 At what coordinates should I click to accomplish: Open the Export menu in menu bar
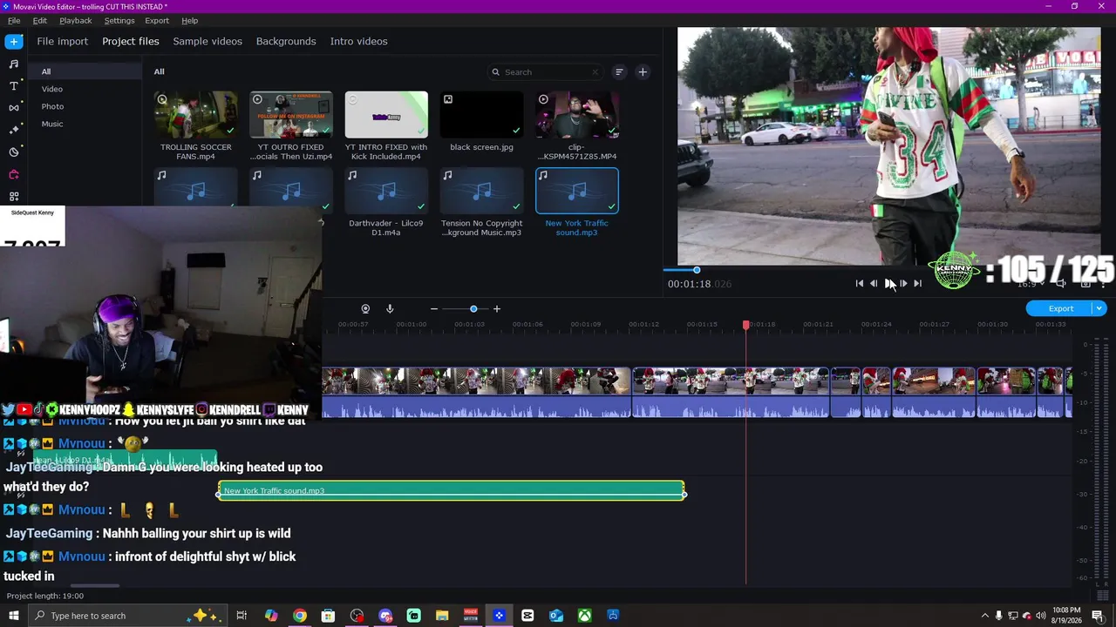[157, 20]
